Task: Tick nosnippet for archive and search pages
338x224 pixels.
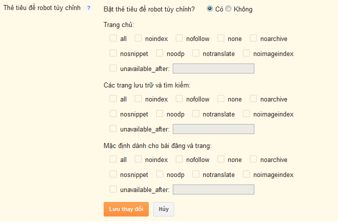Action: [x=113, y=113]
